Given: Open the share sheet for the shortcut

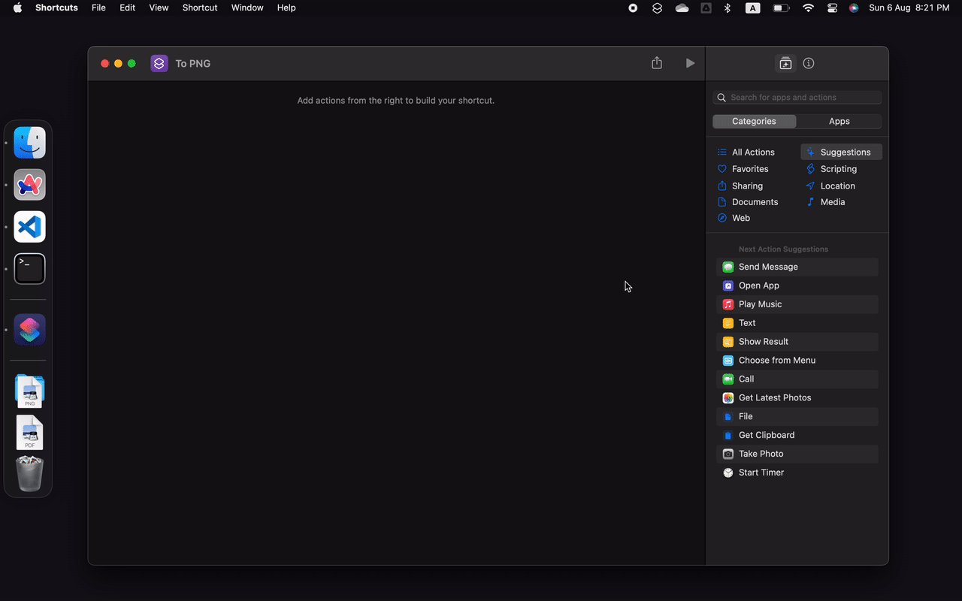Looking at the screenshot, I should (656, 63).
